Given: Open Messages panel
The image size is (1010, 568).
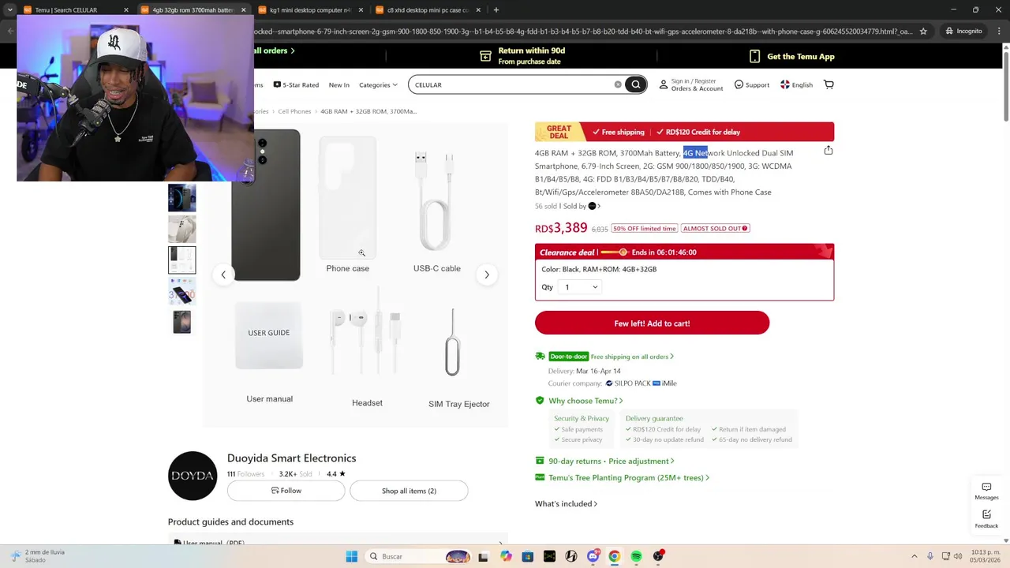Looking at the screenshot, I should point(986,491).
